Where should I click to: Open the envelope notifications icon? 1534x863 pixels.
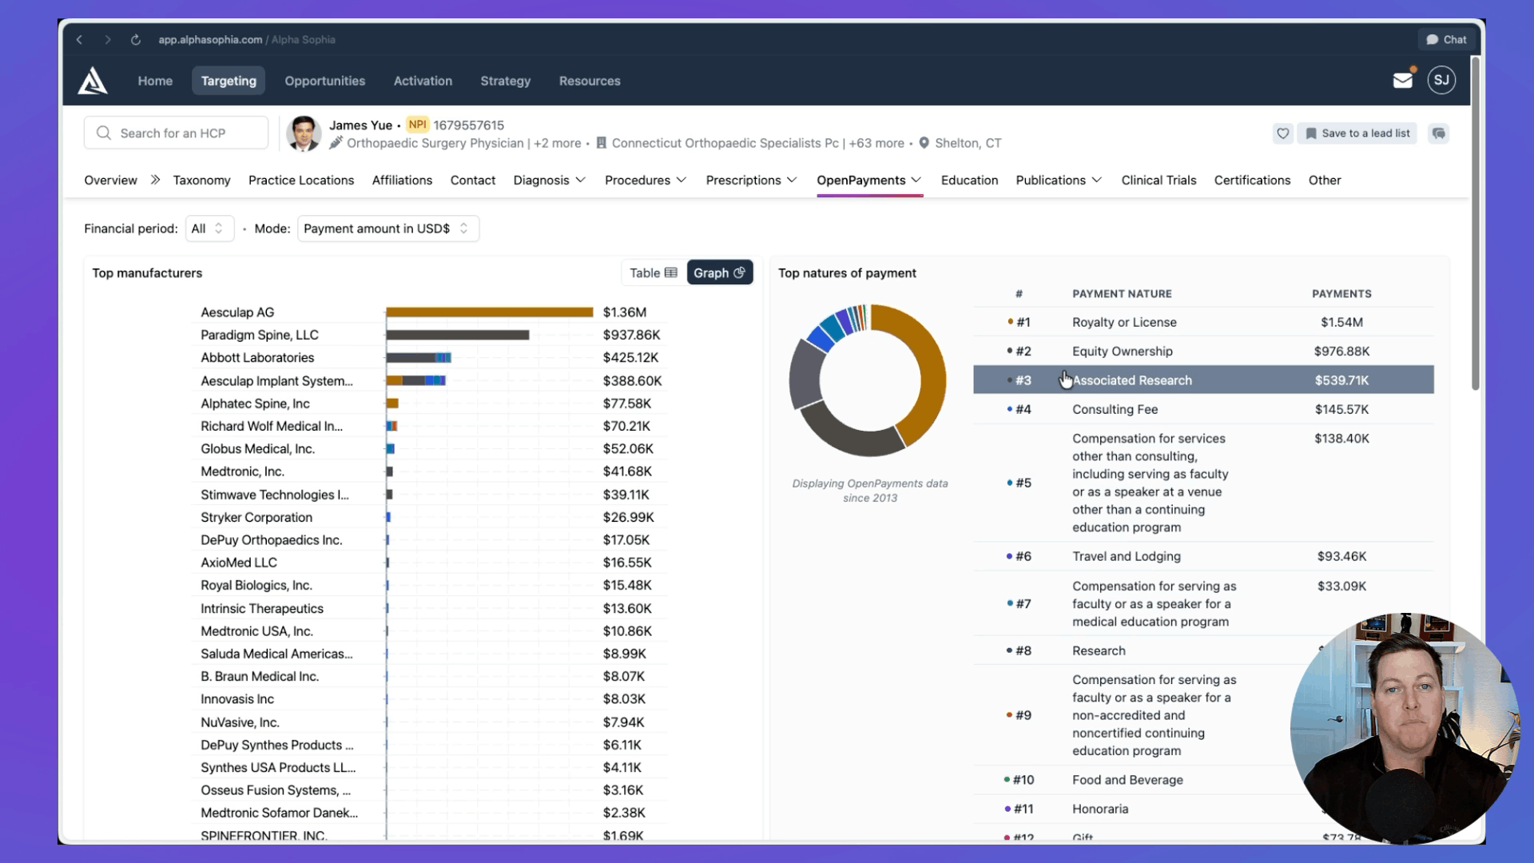(1403, 80)
